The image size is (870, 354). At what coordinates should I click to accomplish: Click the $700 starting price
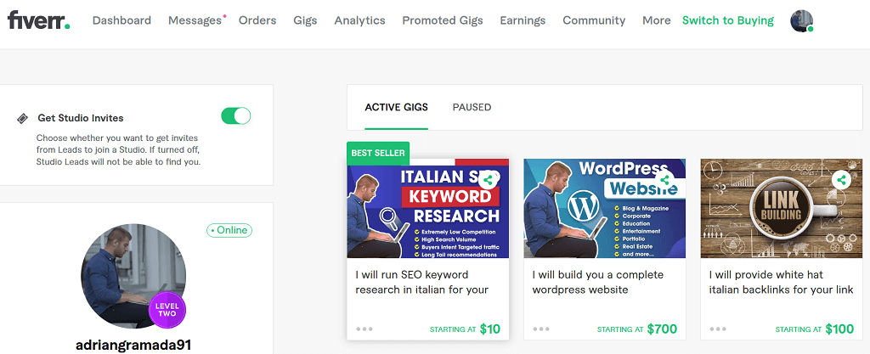point(662,329)
